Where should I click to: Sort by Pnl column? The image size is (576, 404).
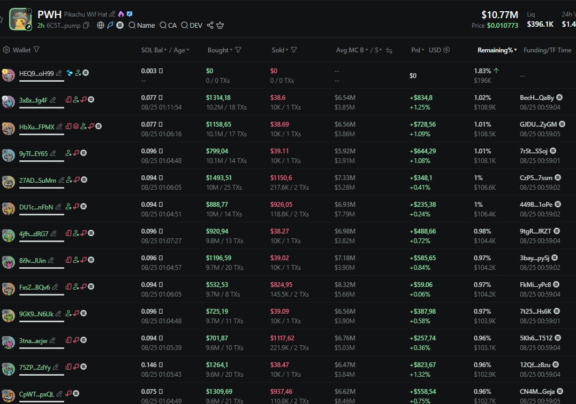418,50
